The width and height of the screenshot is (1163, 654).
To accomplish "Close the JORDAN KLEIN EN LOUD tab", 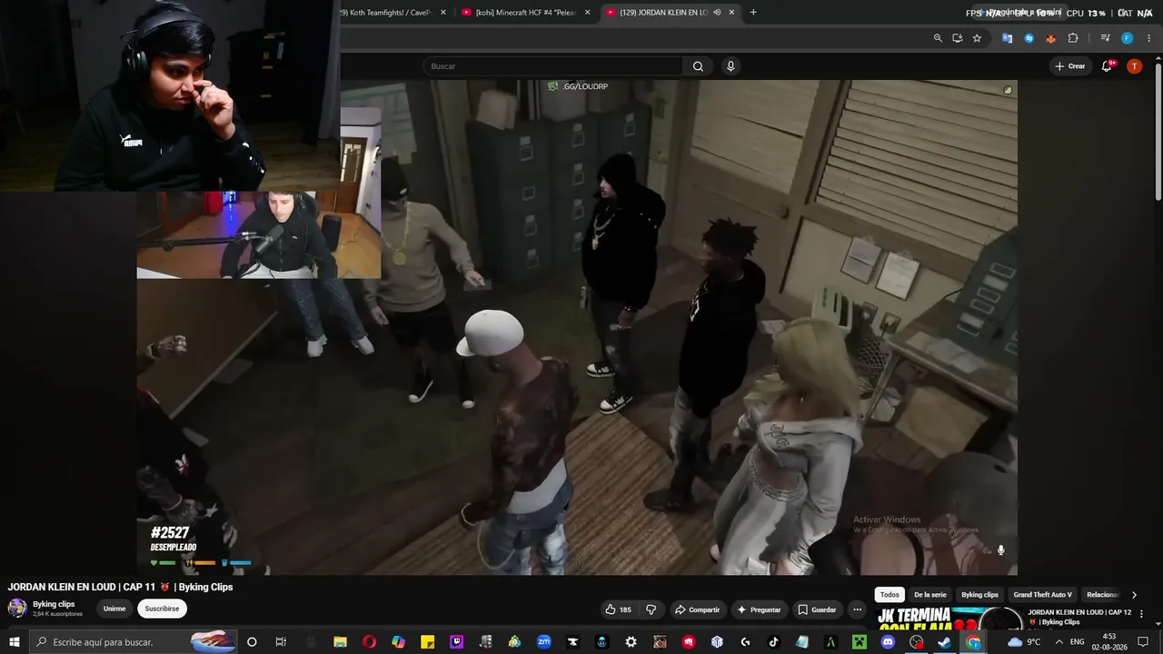I will point(731,13).
